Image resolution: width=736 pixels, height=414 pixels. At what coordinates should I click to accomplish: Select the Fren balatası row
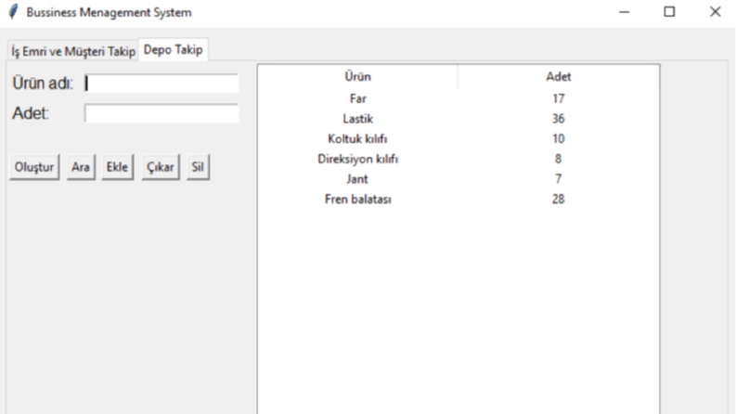click(458, 200)
